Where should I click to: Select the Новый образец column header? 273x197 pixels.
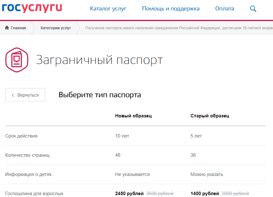pyautogui.click(x=134, y=116)
